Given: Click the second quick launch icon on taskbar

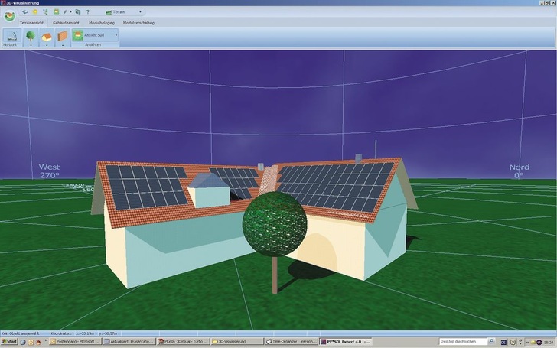Looking at the screenshot, I should pyautogui.click(x=31, y=342).
